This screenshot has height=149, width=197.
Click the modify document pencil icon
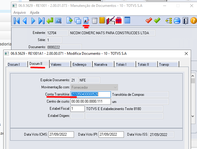click(x=86, y=21)
